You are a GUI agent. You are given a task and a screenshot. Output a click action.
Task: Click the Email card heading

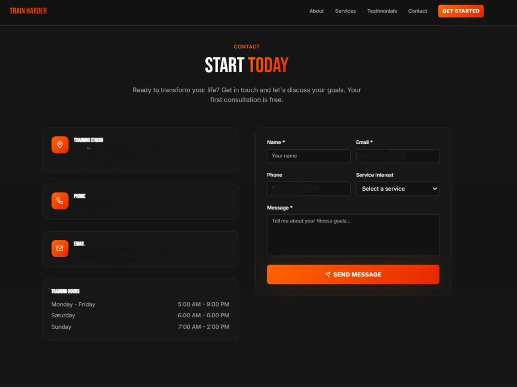79,244
